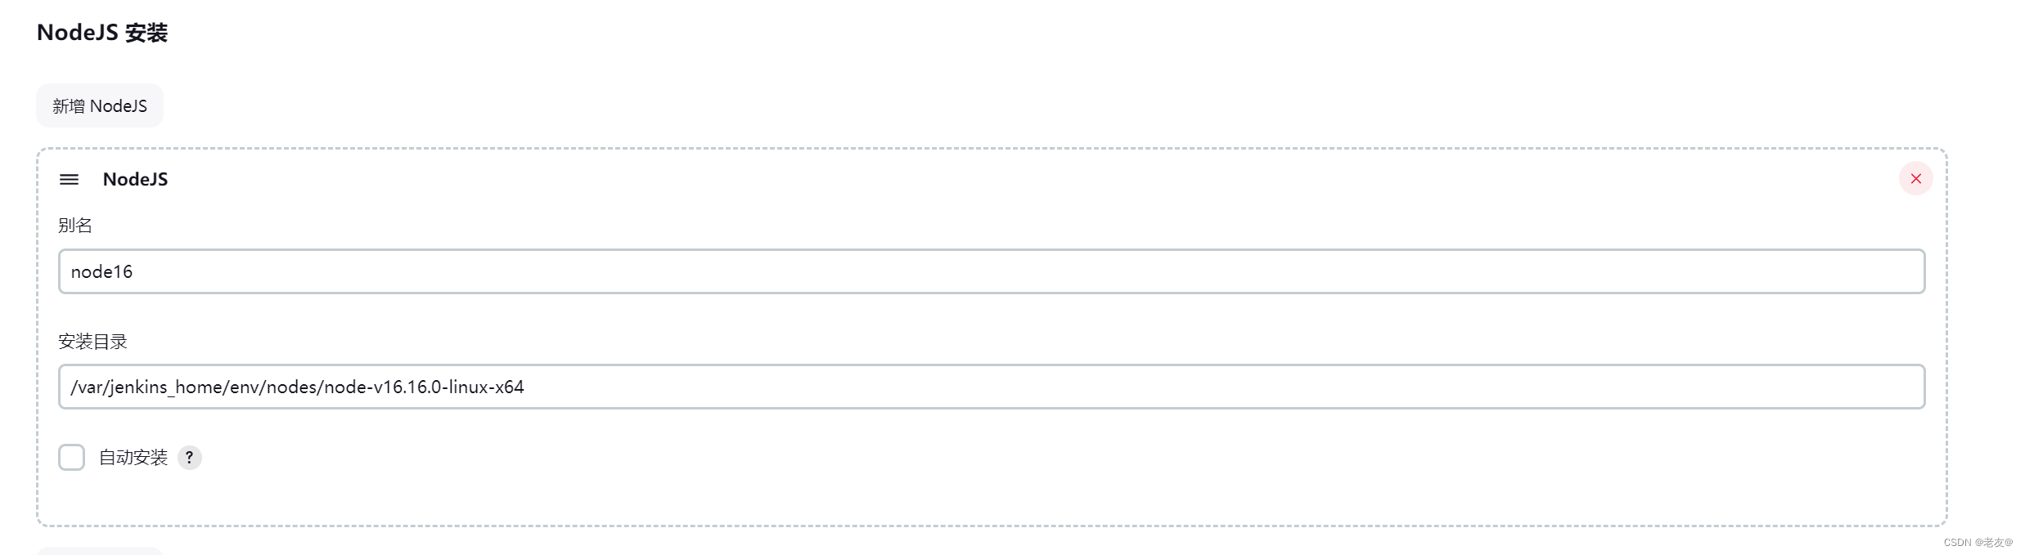Screen dimensions: 2025x555
Task: Delete the NodeJS installation via red X
Action: (1915, 178)
